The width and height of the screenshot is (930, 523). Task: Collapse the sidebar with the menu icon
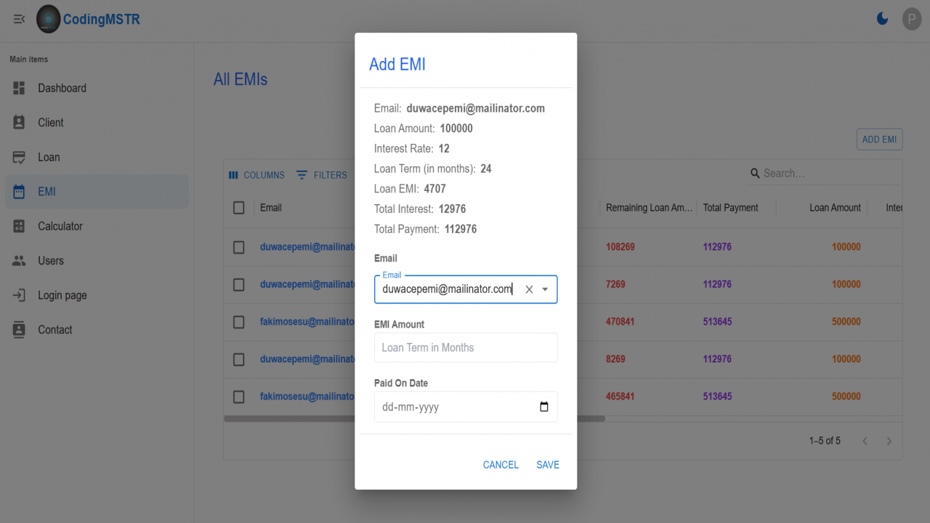[x=19, y=19]
